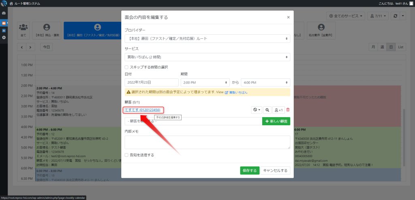Open the dashboard gauge icon in the sidebar
This screenshot has height=200, width=415.
coord(4,13)
